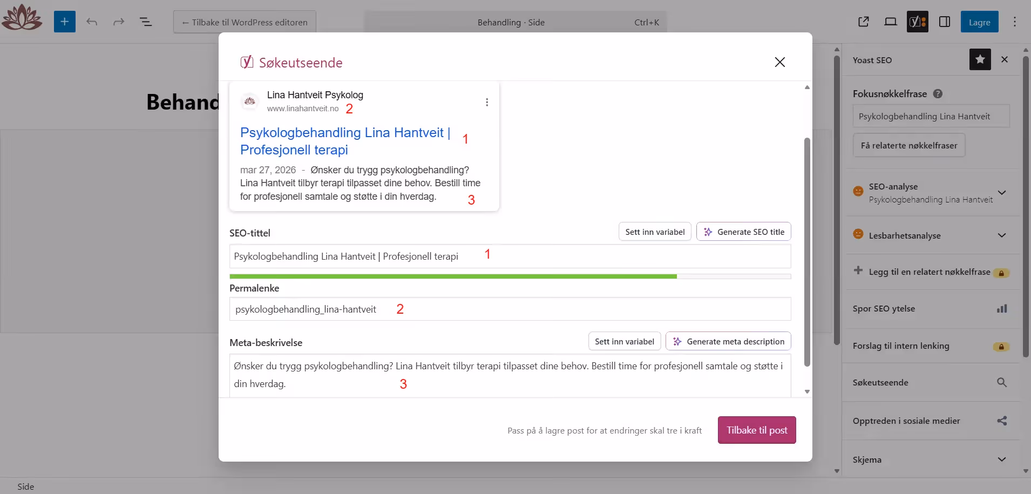The height and width of the screenshot is (494, 1031).
Task: Expand the SEO-analyse section
Action: pyautogui.click(x=931, y=193)
